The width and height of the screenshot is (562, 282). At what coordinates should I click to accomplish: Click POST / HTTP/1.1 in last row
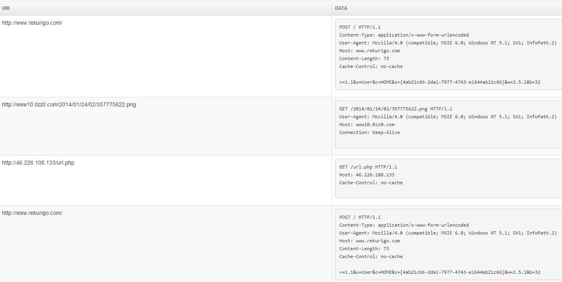pos(360,217)
